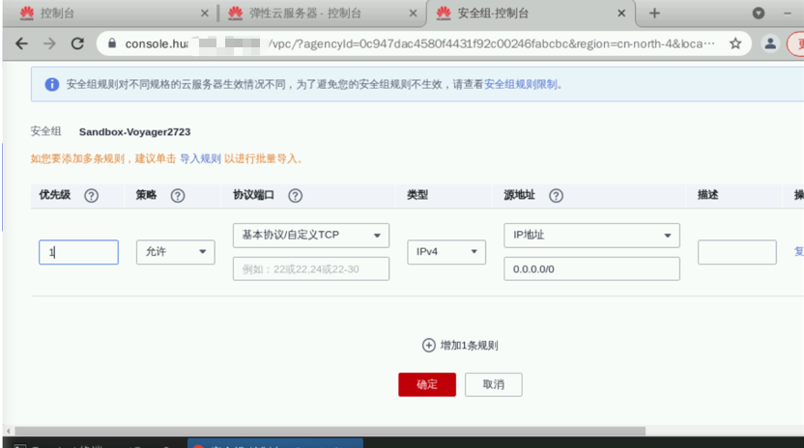The width and height of the screenshot is (804, 448).
Task: Reload the current page
Action: [77, 43]
